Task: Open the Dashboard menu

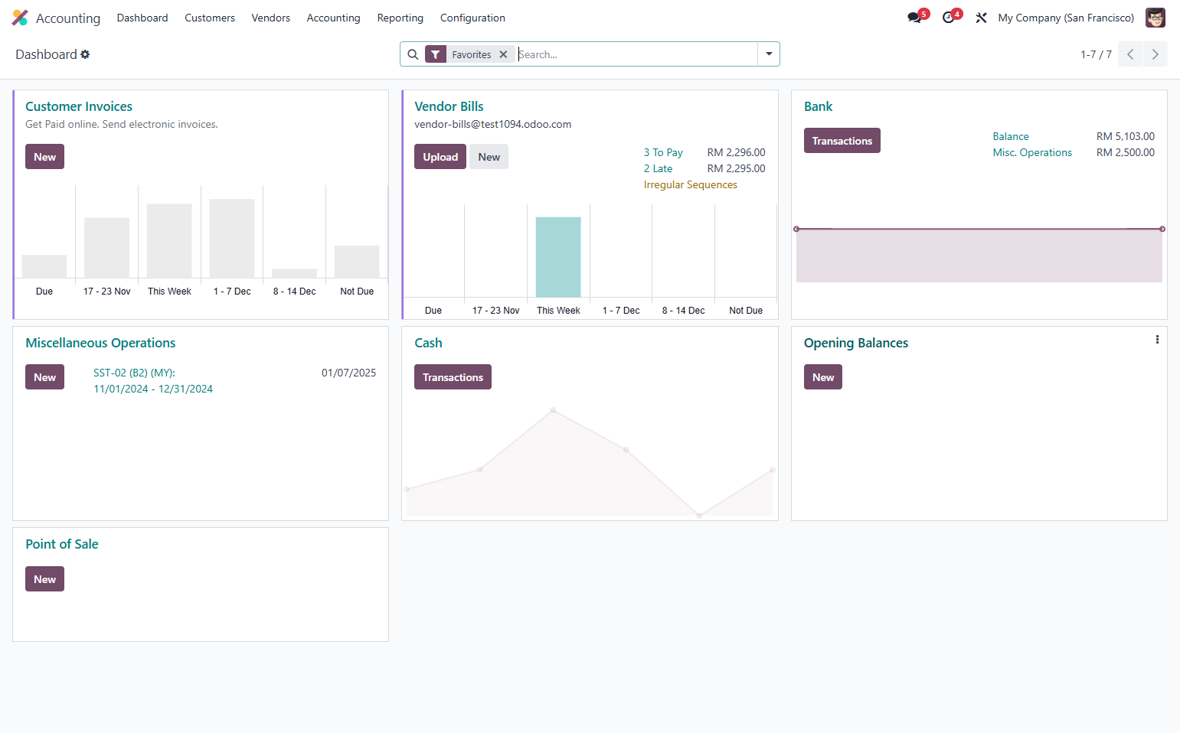Action: pos(142,18)
